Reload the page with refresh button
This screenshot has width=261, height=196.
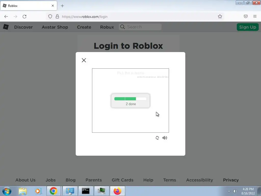pos(24,17)
